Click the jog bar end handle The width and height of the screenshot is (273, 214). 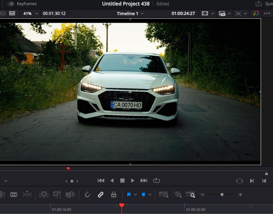266,173
